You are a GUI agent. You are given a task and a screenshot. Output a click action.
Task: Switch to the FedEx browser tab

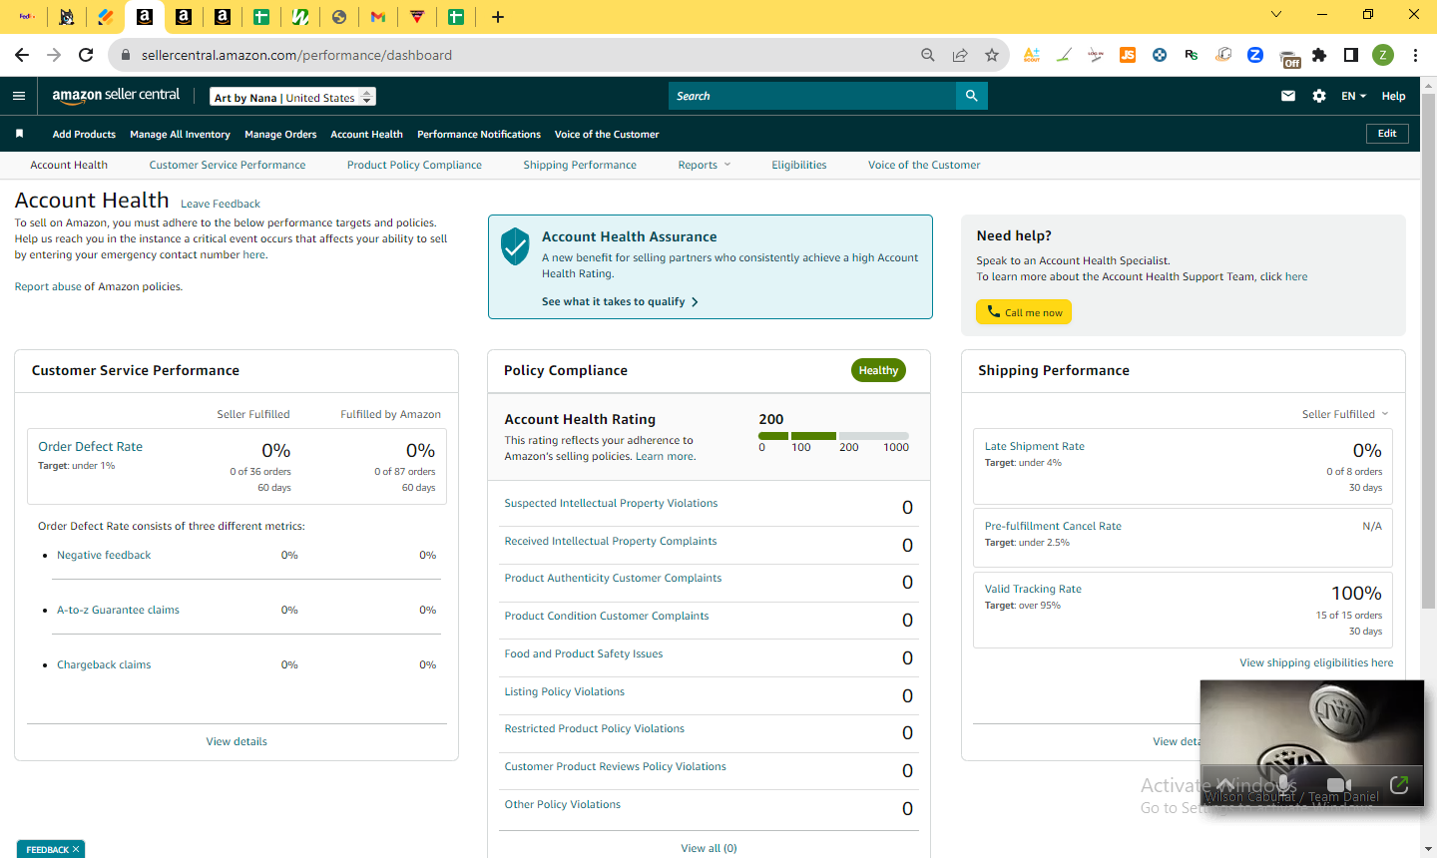(x=27, y=16)
